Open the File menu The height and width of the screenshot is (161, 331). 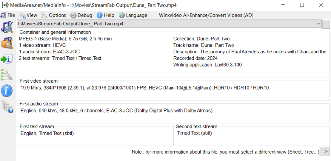tap(8, 15)
